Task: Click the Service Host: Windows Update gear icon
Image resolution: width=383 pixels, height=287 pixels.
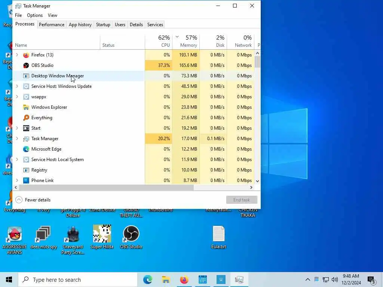Action: [26, 86]
